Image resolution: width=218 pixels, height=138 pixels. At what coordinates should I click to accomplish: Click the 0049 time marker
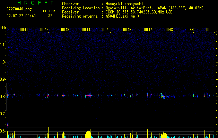[x=190, y=30]
